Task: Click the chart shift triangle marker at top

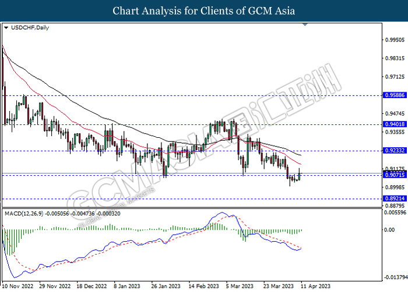Action: tap(305, 25)
